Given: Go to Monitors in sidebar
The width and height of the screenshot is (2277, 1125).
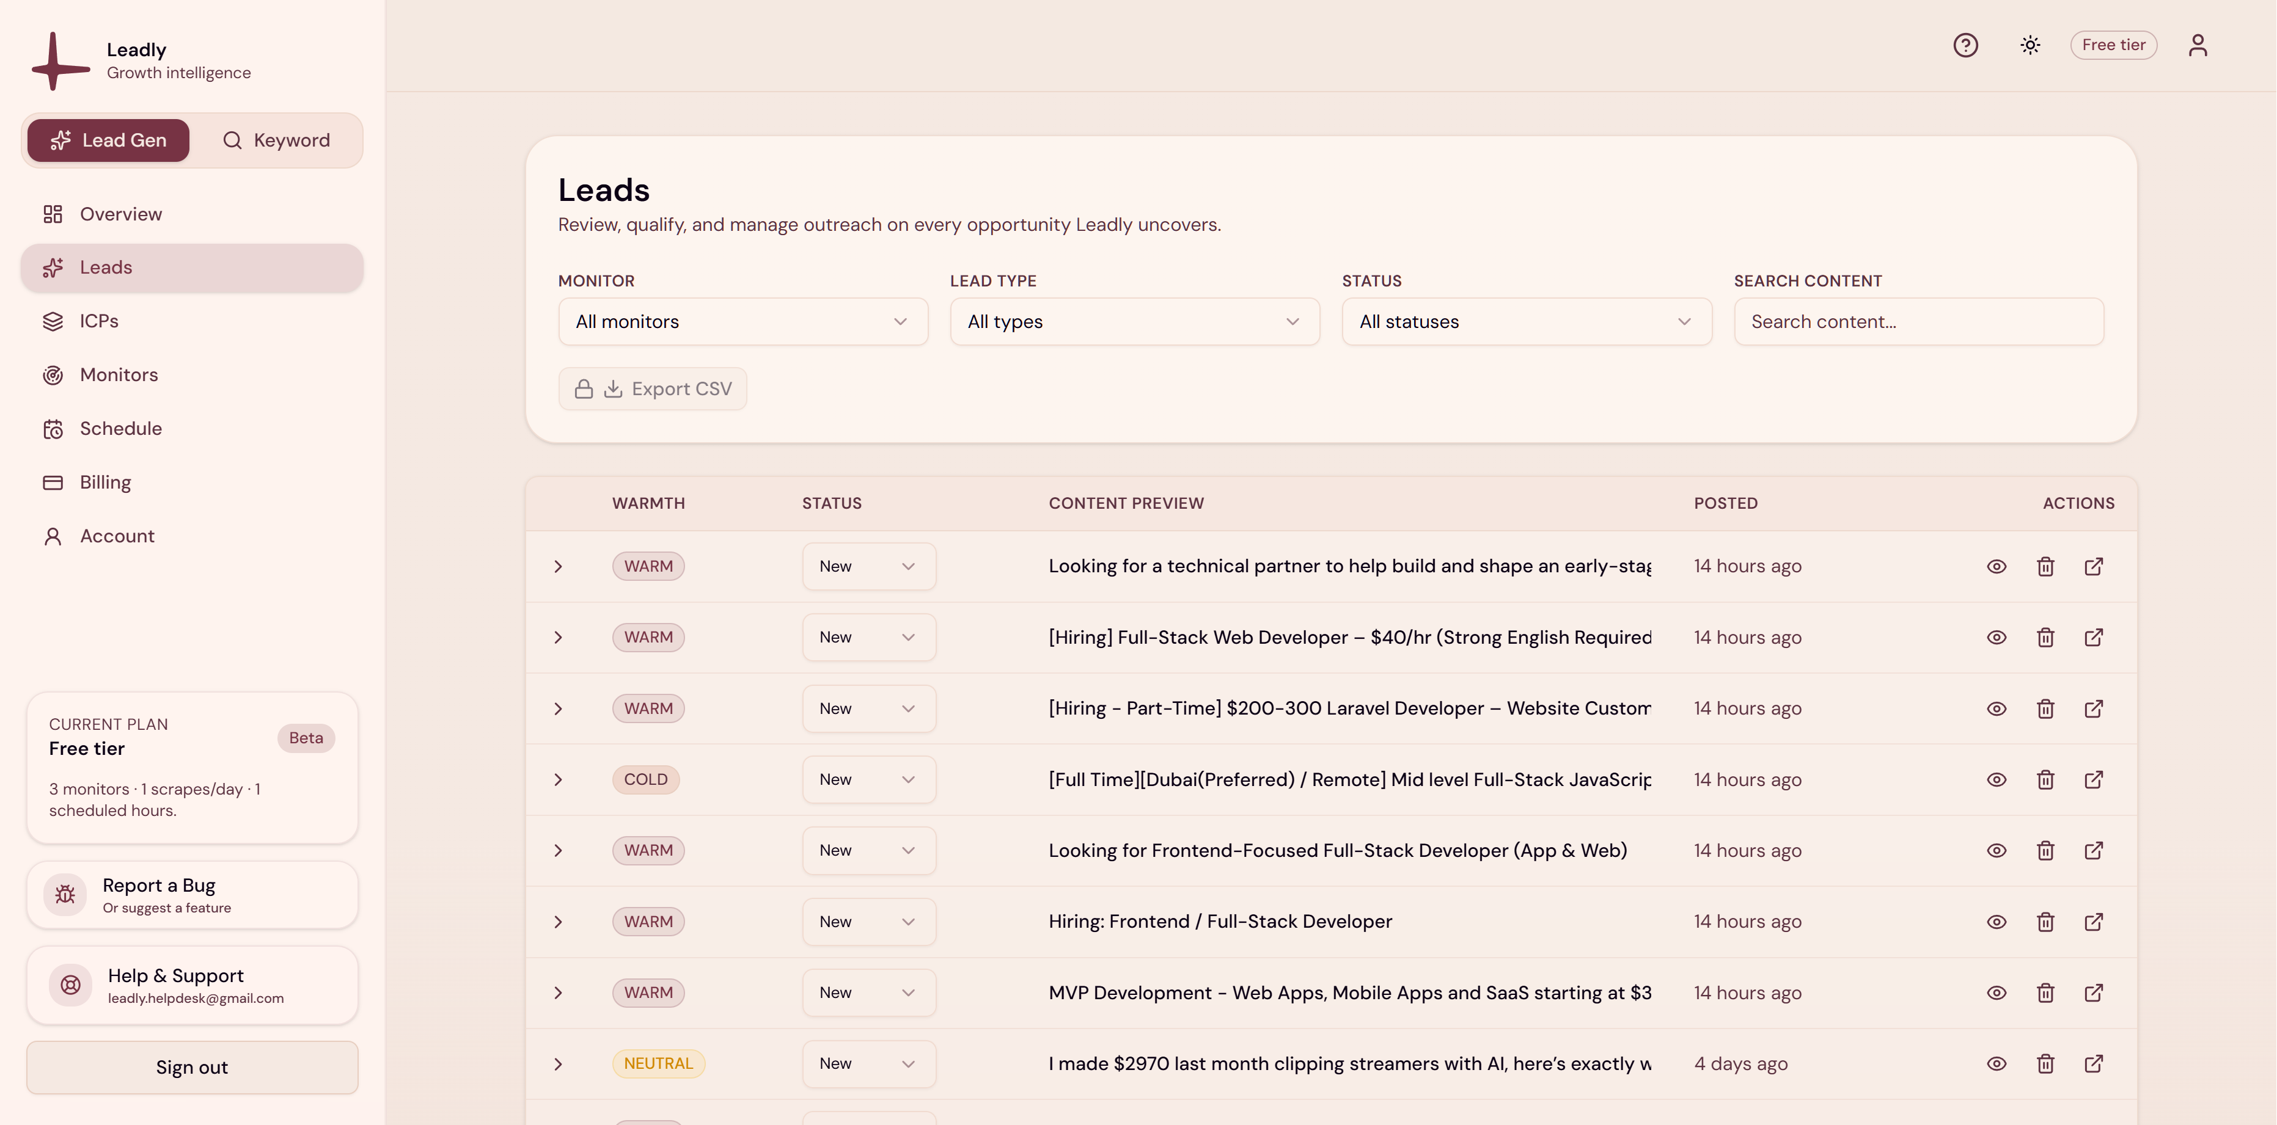Looking at the screenshot, I should coord(119,375).
